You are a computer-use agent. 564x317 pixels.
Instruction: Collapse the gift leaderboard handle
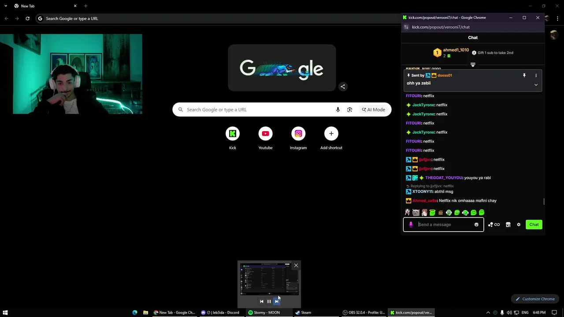click(x=473, y=65)
